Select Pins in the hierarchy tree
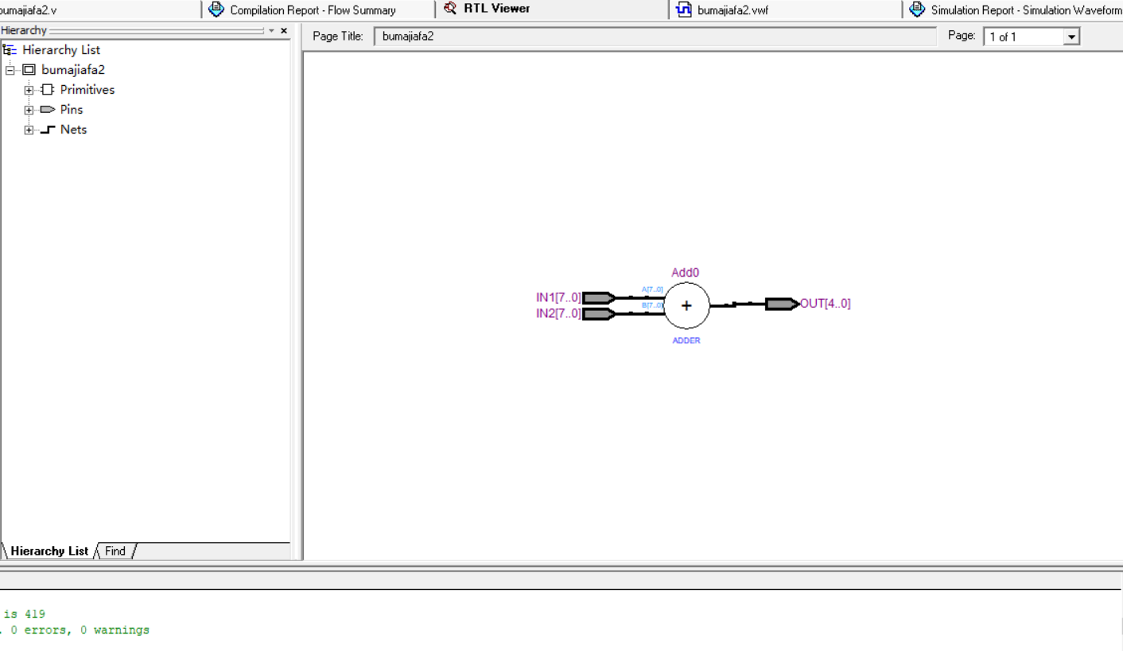This screenshot has width=1123, height=651. click(x=72, y=110)
